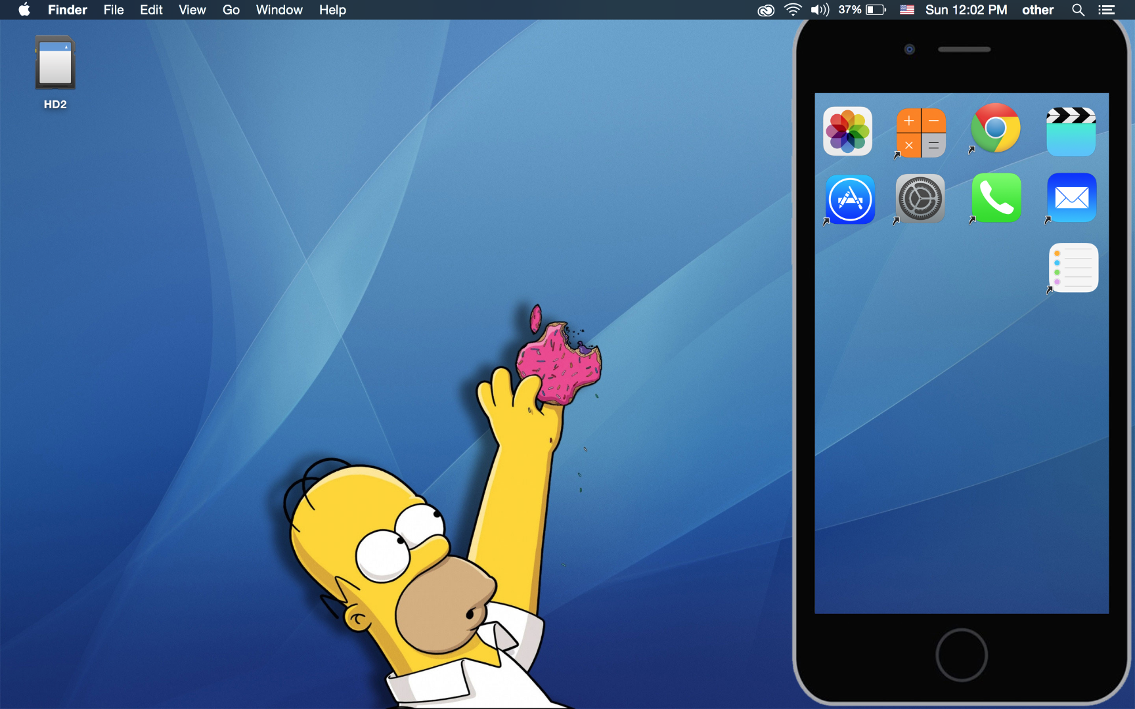Open Spotlight search magnifier
The width and height of the screenshot is (1135, 709).
(1078, 10)
